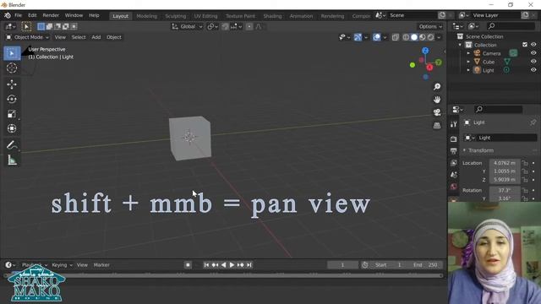Screen dimensions: 541x304
Task: Switch to the UV Editing workspace tab
Action: [x=205, y=16]
